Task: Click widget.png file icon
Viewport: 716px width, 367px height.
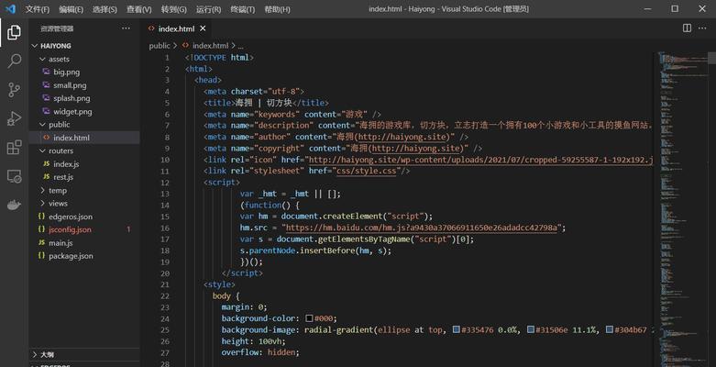Action: click(x=46, y=111)
